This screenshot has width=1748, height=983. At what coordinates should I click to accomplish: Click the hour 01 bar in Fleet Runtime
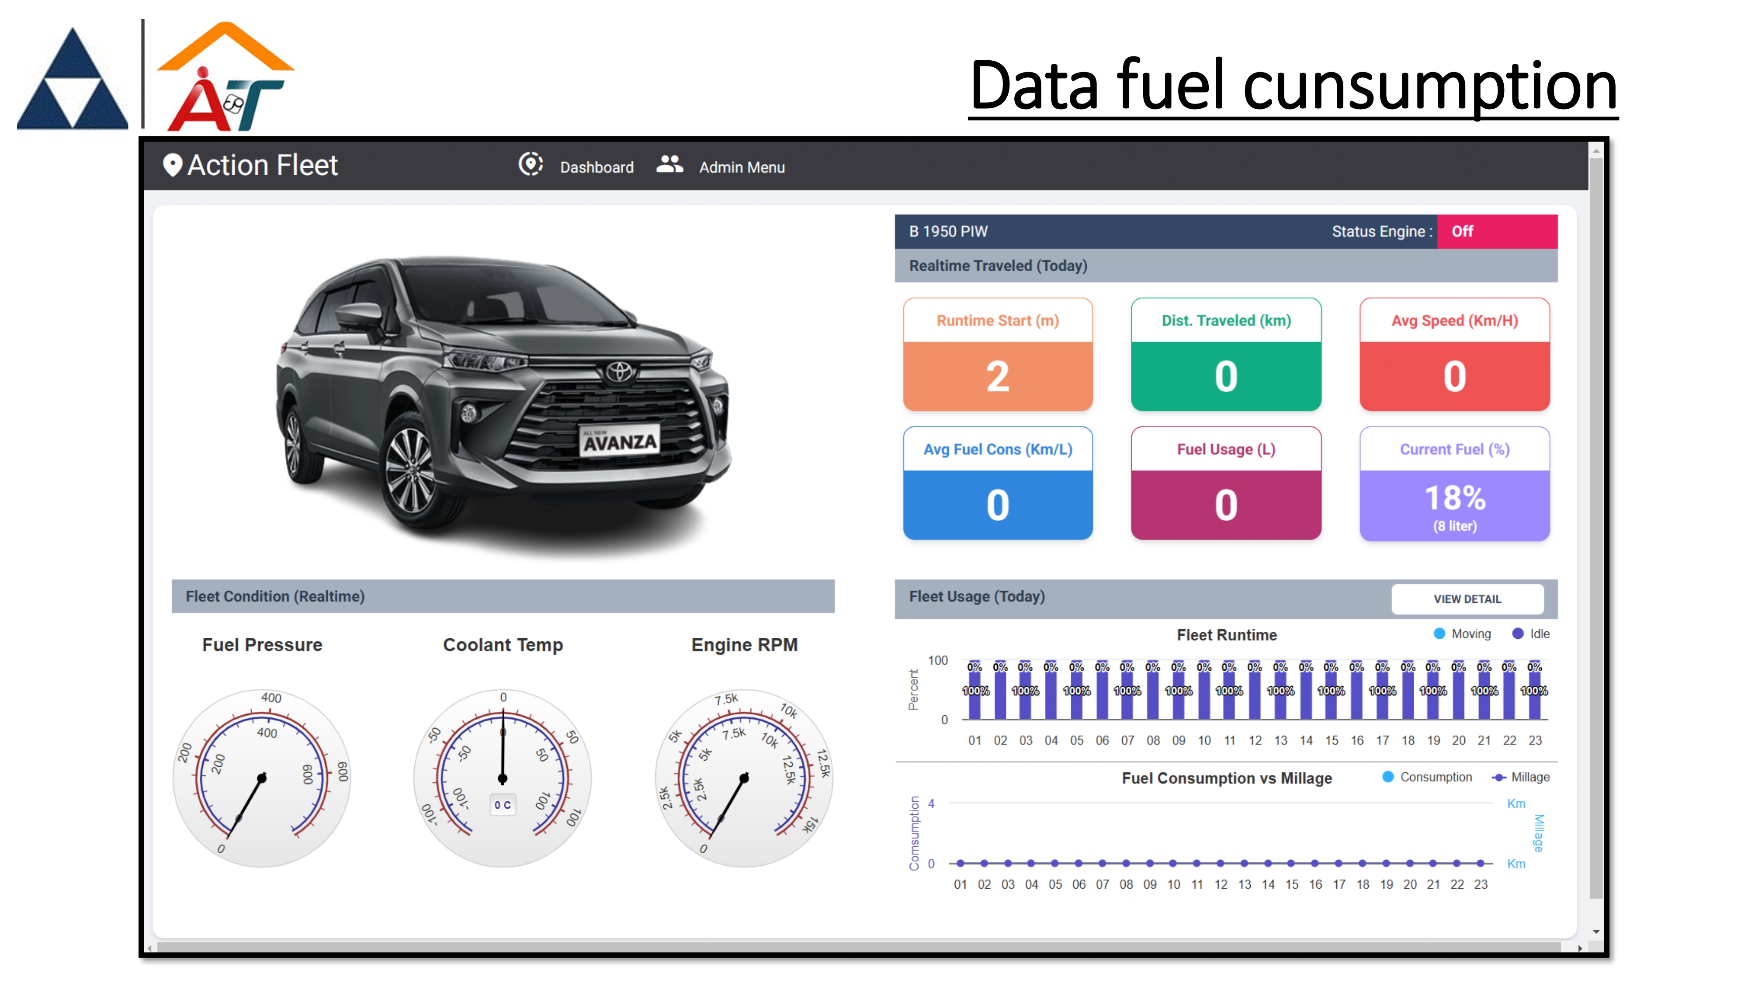pos(975,689)
